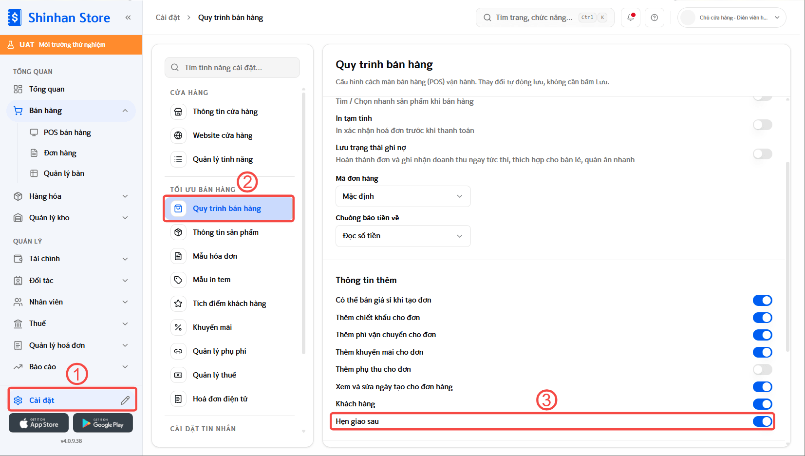Toggle the Hẹn giao sau switch

(x=762, y=421)
